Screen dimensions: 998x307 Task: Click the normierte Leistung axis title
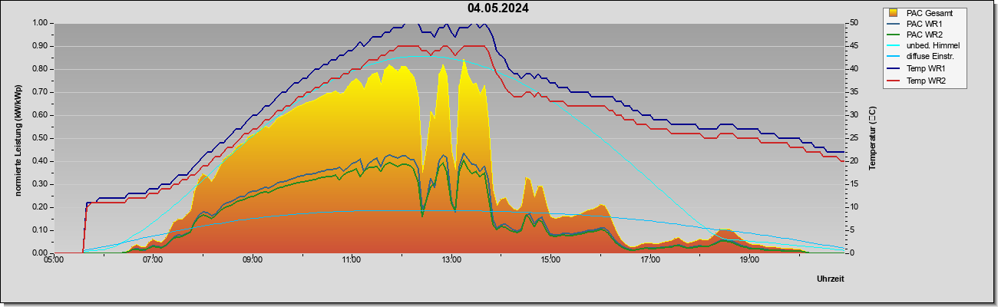tap(18, 138)
